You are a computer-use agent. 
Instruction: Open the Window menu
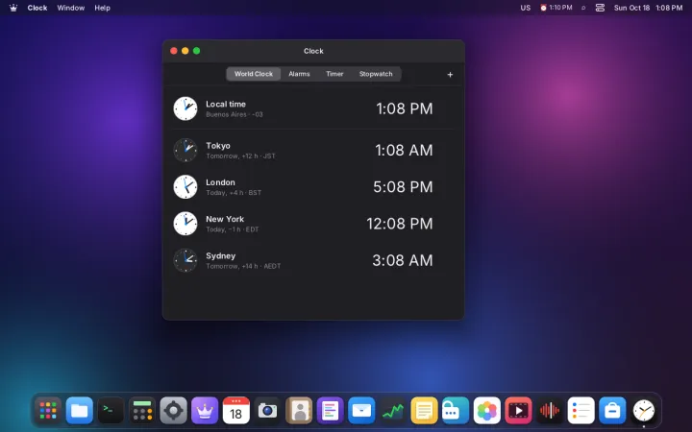[x=70, y=8]
